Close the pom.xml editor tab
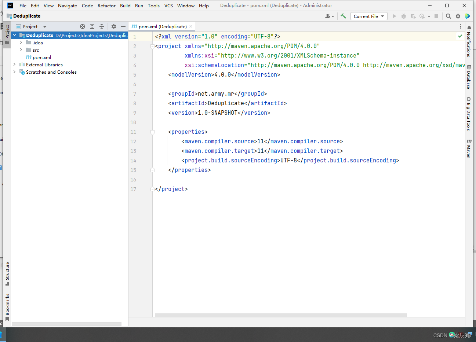 191,26
